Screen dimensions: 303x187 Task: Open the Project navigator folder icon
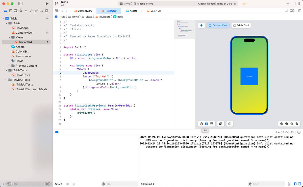click(5, 11)
